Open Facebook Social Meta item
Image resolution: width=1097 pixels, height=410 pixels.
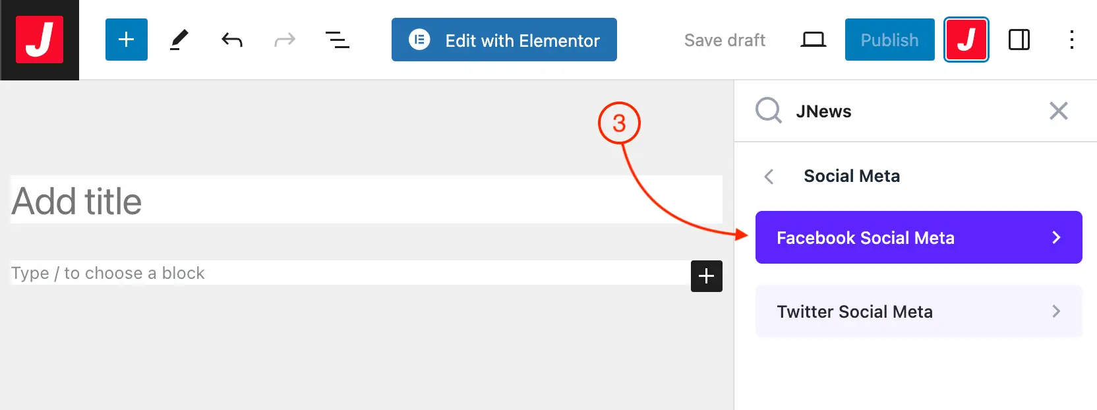pos(918,237)
